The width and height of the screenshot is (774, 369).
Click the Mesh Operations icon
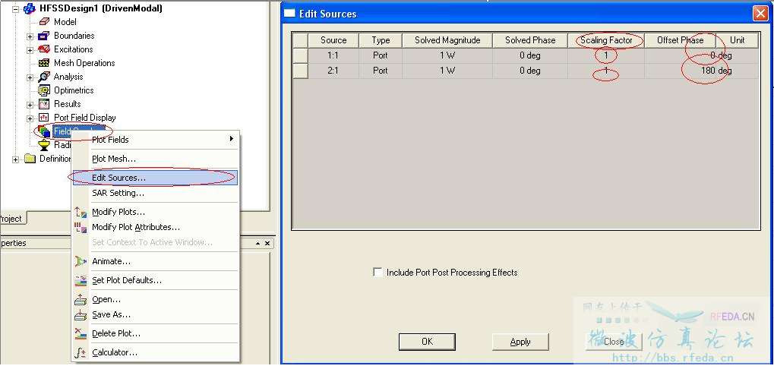coord(44,63)
